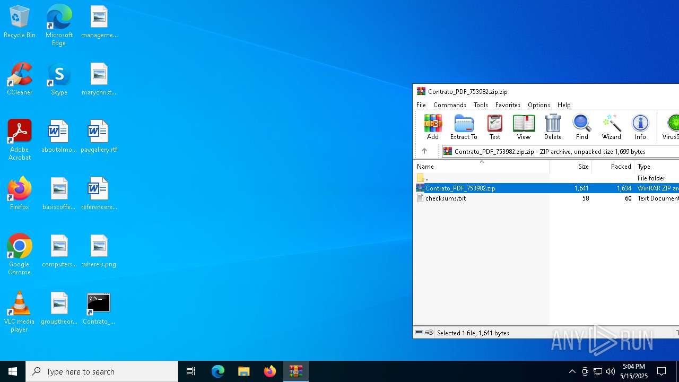
Task: Click the Extract To toolbar icon
Action: coord(464,127)
